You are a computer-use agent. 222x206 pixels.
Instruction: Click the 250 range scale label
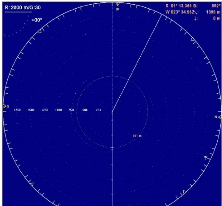tap(99, 110)
